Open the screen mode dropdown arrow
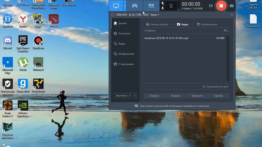This screenshot has height=147, width=262. [124, 6]
